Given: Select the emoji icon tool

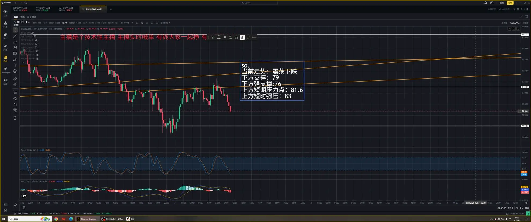Looking at the screenshot, I should click(15, 71).
